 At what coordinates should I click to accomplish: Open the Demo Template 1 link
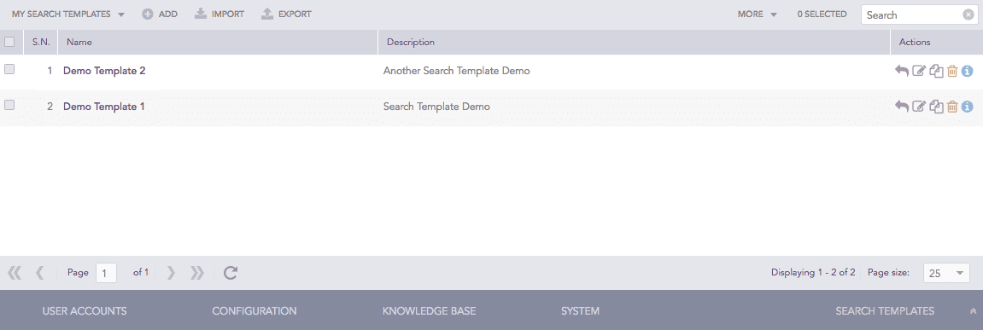tap(104, 107)
